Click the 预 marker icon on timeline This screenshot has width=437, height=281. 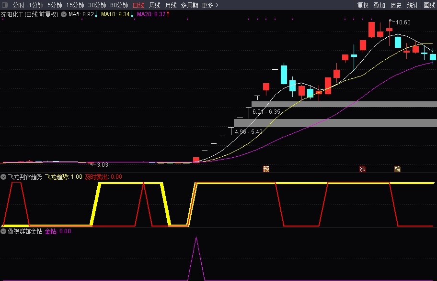tap(266, 169)
